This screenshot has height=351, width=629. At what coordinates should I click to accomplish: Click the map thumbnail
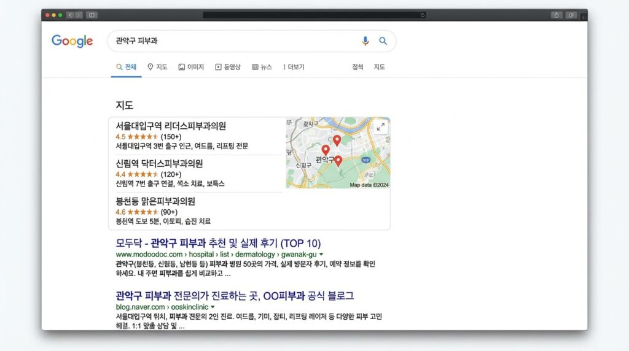click(x=338, y=153)
